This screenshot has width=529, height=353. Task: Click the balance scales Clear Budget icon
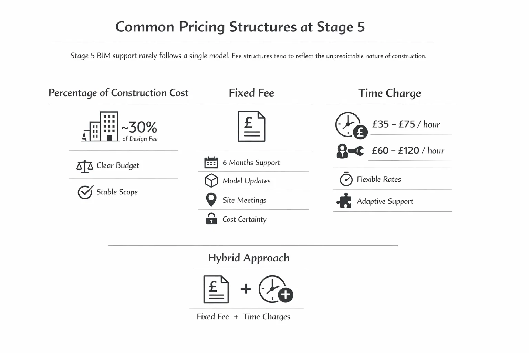[85, 166]
